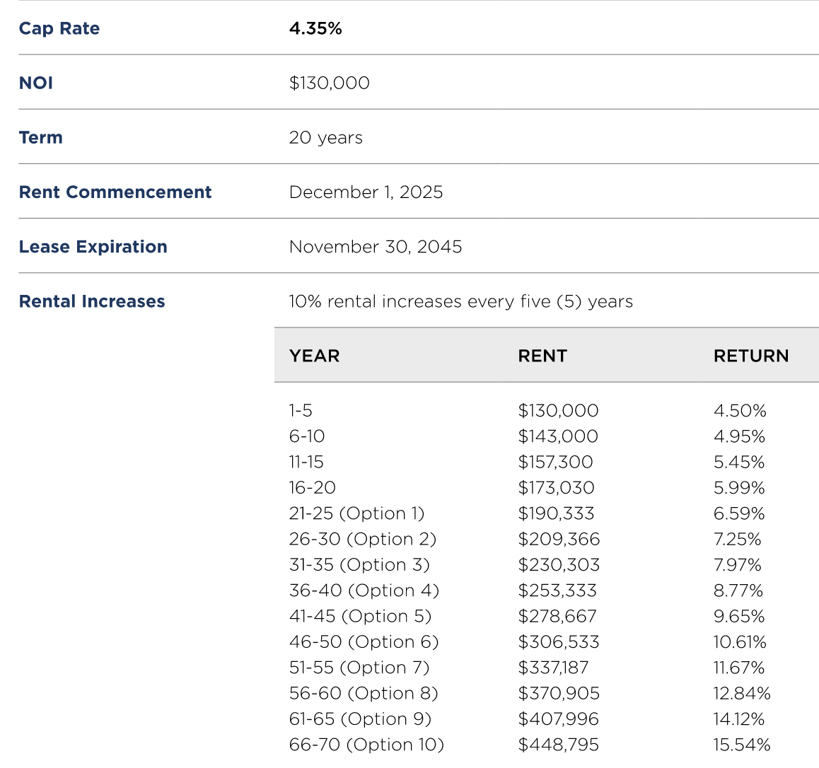Click the NOI $130,000 value
819x768 pixels.
[329, 83]
